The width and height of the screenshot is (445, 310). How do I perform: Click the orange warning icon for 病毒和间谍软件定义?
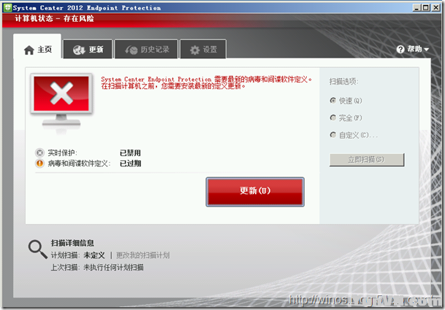[x=39, y=163]
